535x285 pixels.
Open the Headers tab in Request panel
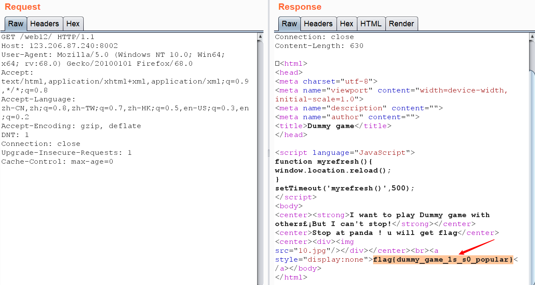click(45, 24)
